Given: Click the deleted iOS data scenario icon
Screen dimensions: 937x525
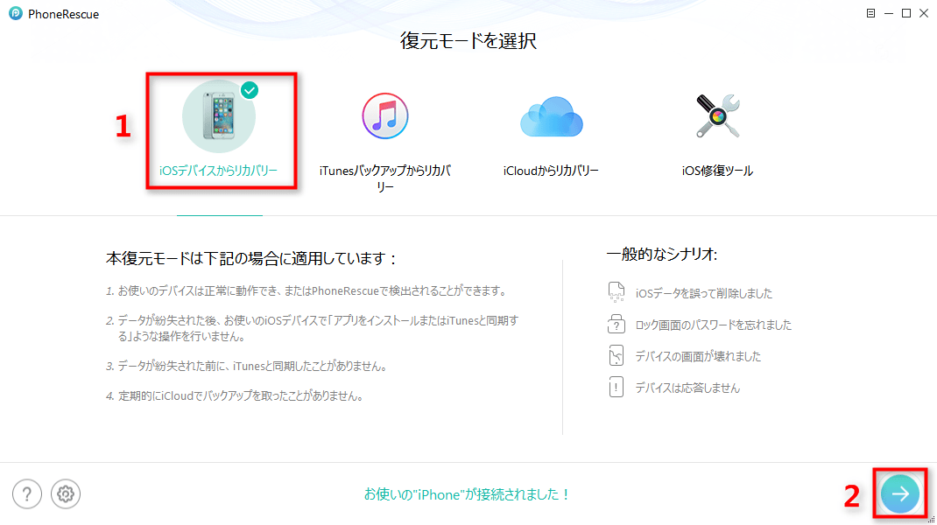Looking at the screenshot, I should [616, 293].
